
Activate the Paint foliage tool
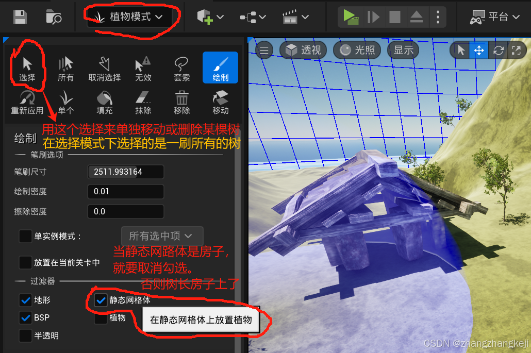pyautogui.click(x=220, y=68)
